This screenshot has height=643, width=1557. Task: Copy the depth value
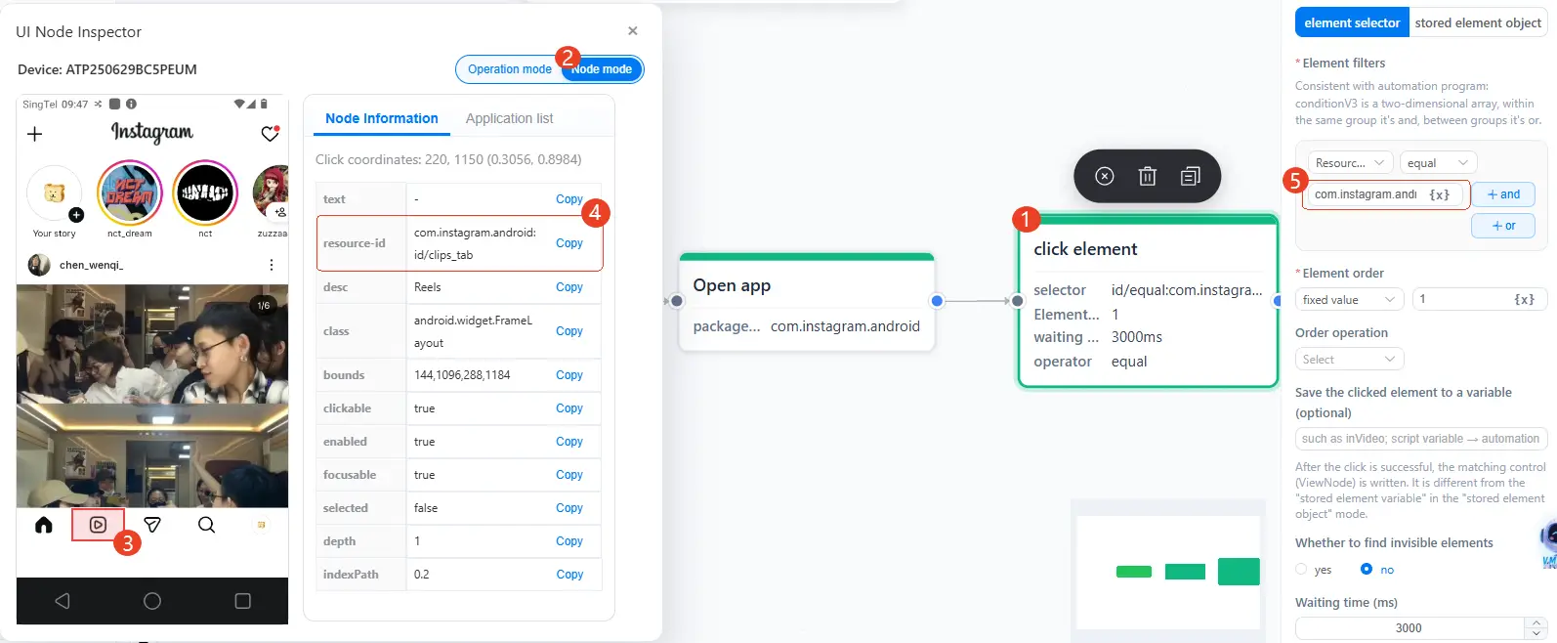point(569,541)
